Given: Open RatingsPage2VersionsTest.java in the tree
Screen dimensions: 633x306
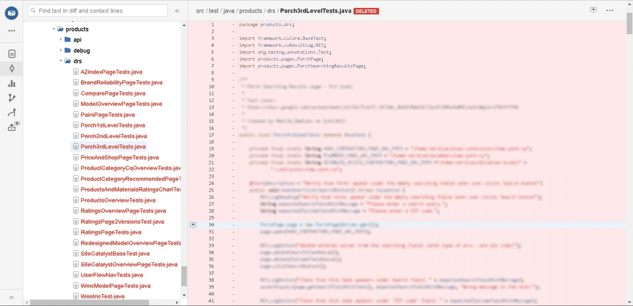Looking at the screenshot, I should [x=122, y=222].
